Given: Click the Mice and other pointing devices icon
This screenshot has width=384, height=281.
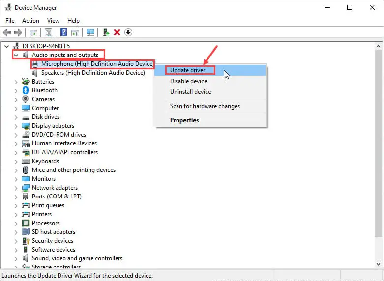Looking at the screenshot, I should (26, 170).
